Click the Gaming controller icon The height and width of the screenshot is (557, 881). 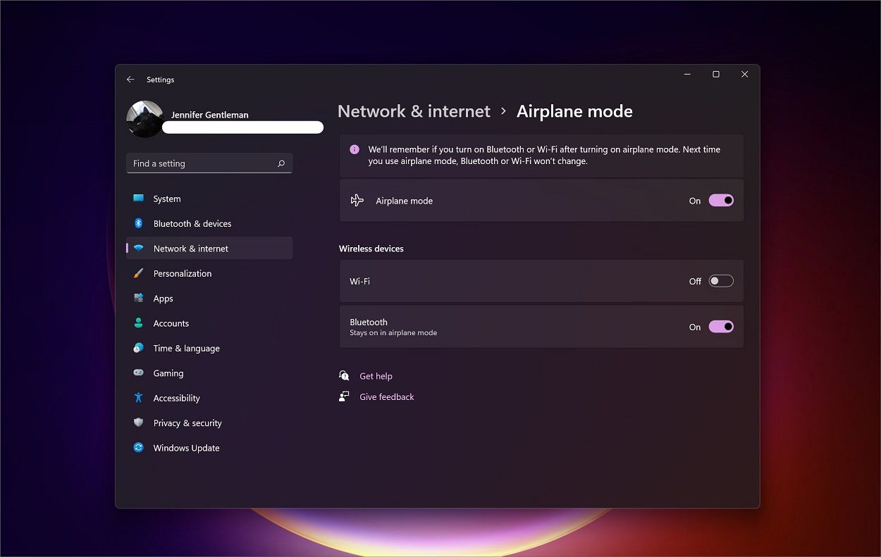click(x=139, y=373)
